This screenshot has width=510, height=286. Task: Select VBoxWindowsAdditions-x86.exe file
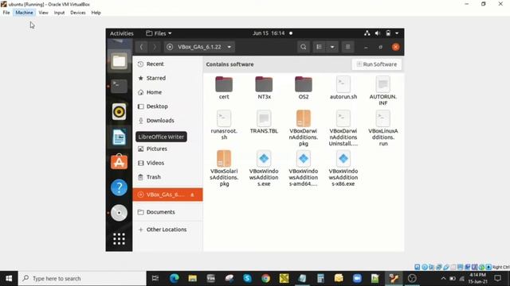(x=343, y=168)
